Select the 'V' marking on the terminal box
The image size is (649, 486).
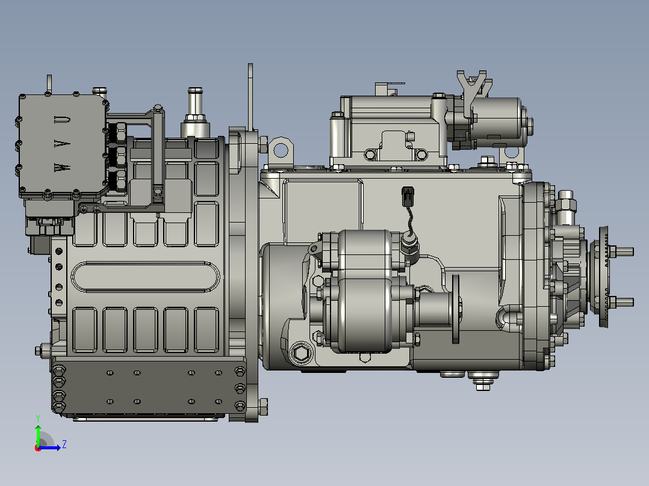[x=62, y=144]
